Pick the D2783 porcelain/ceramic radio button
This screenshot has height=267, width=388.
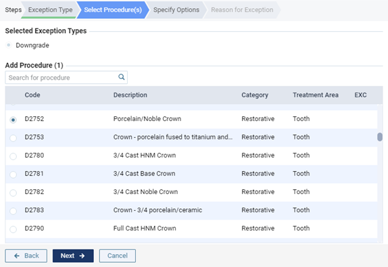click(13, 211)
